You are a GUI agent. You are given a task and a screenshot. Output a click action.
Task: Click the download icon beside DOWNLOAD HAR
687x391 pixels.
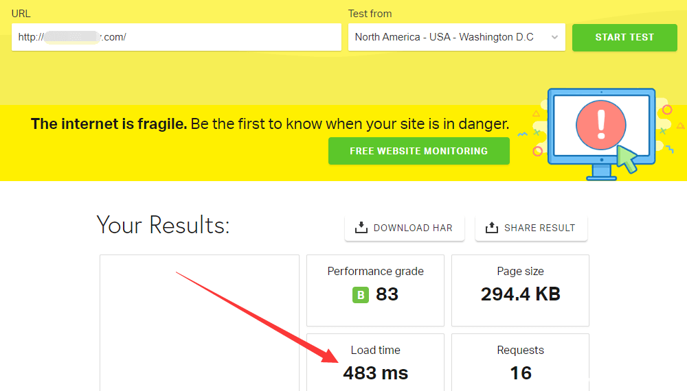(x=361, y=228)
